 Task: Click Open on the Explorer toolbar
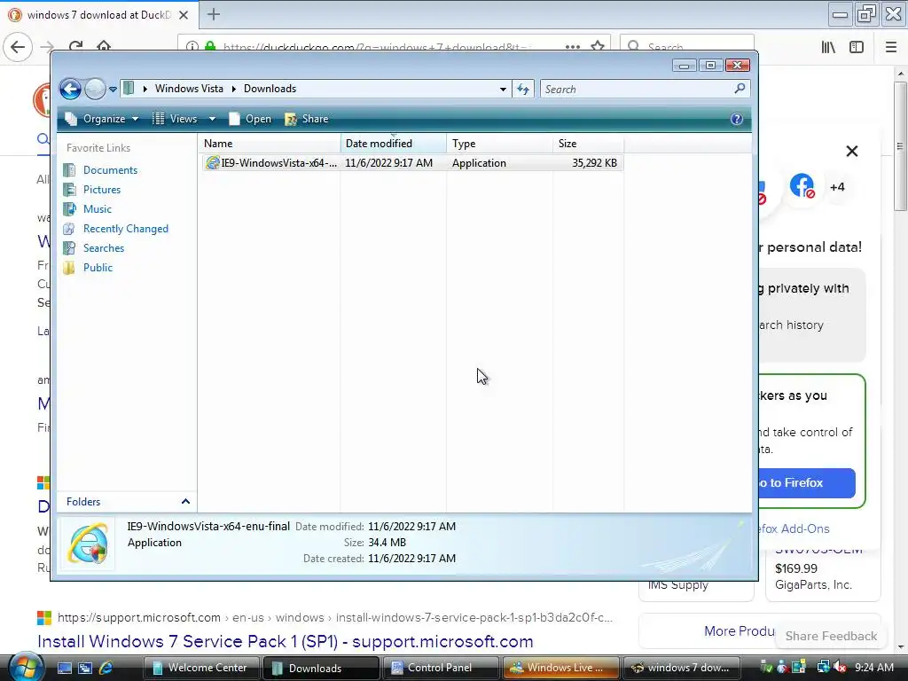tap(250, 119)
